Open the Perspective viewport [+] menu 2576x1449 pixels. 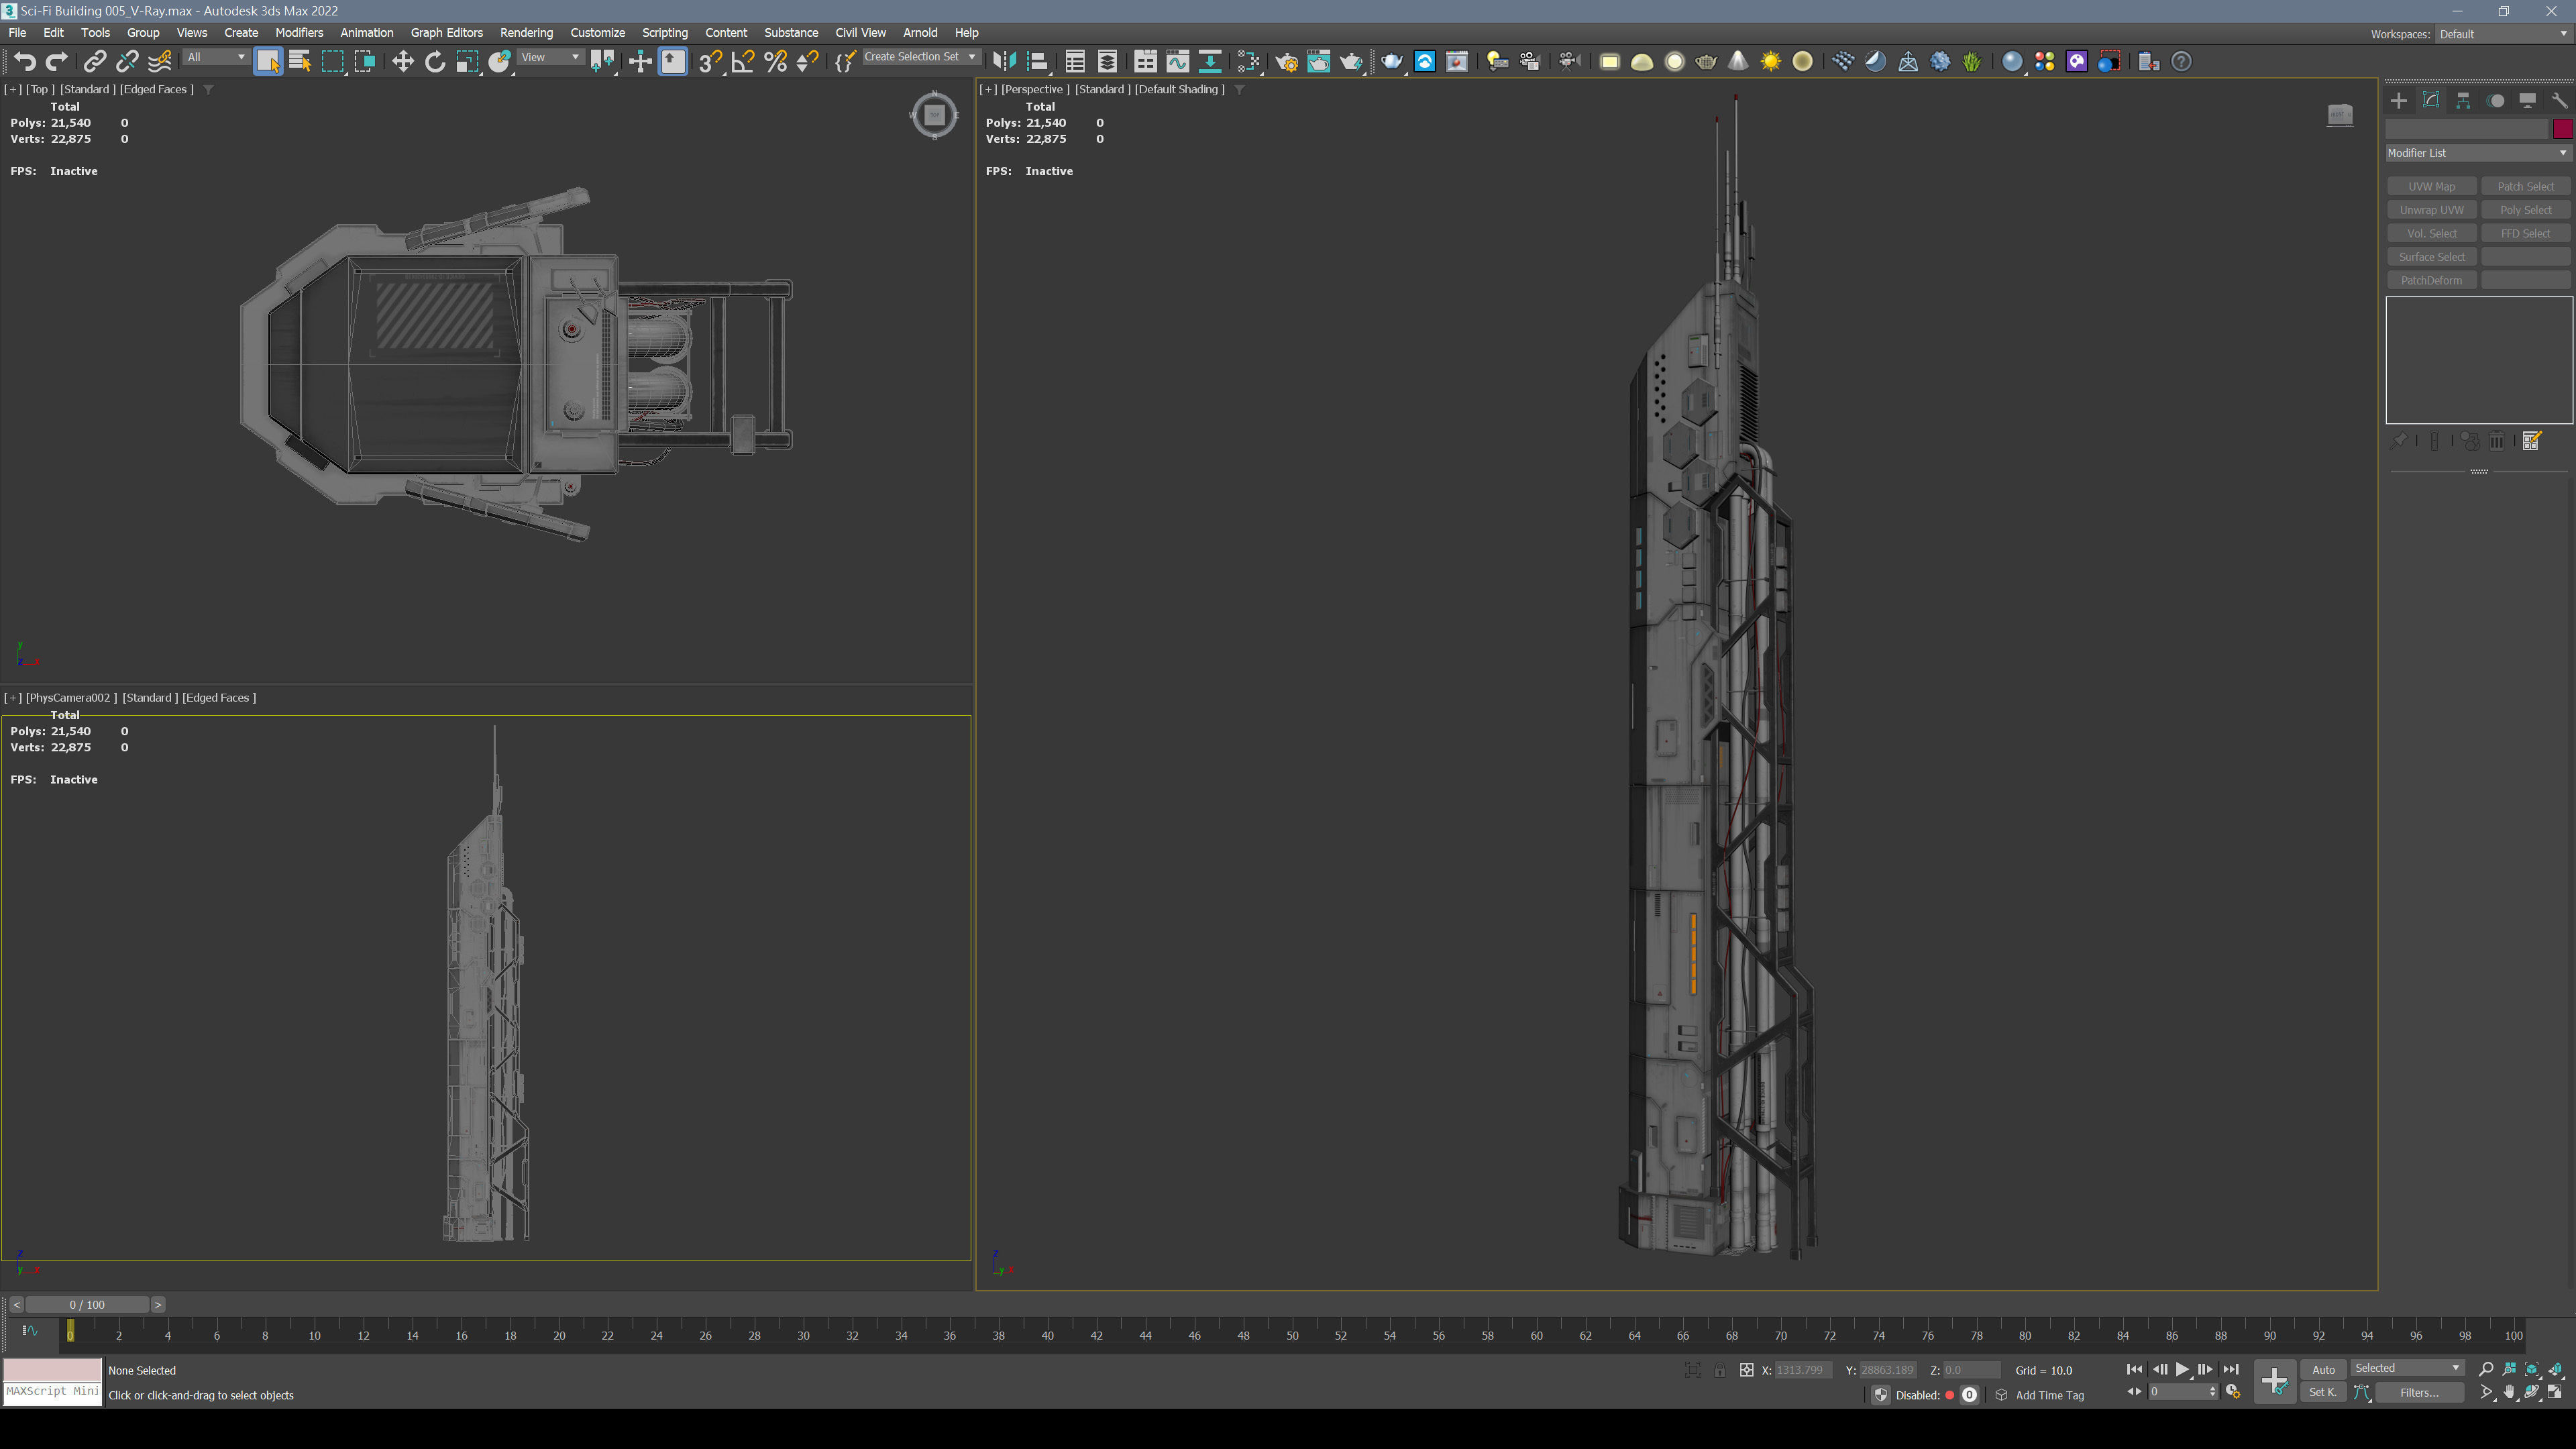[988, 89]
